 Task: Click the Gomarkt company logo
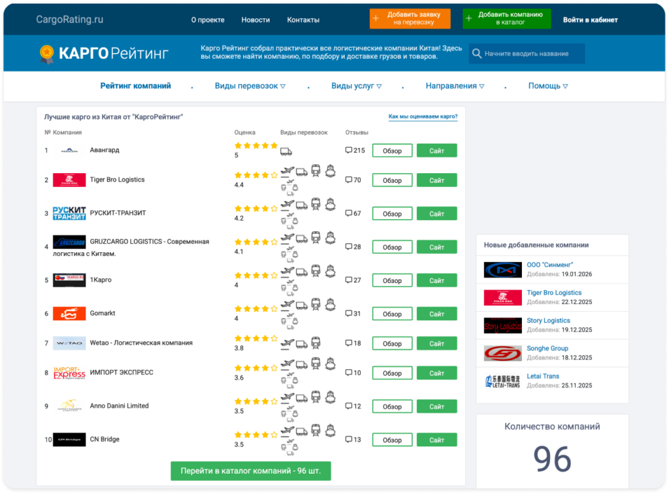pyautogui.click(x=69, y=314)
